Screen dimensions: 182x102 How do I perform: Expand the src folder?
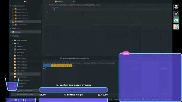pyautogui.click(x=13, y=43)
